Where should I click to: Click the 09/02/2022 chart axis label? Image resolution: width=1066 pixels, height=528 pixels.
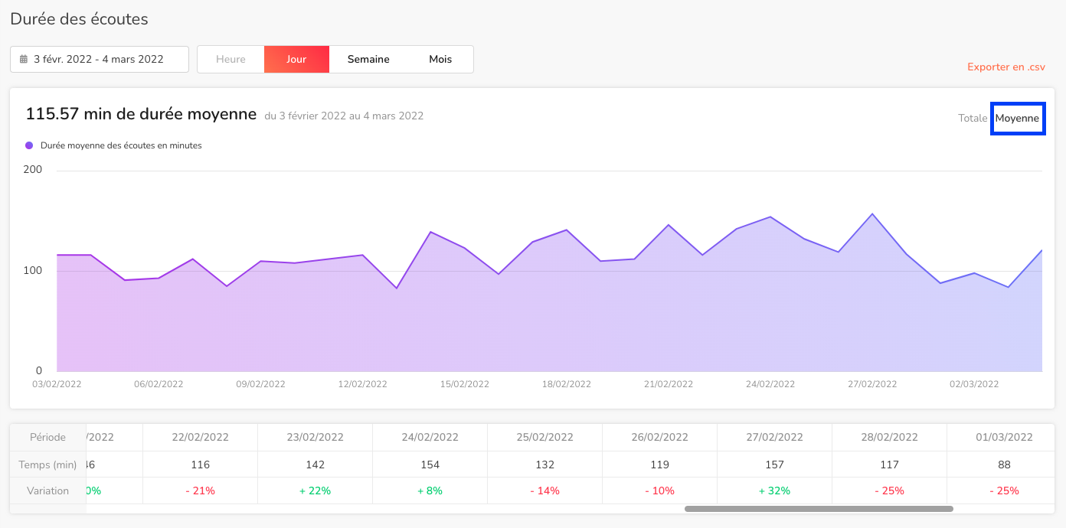pos(260,384)
